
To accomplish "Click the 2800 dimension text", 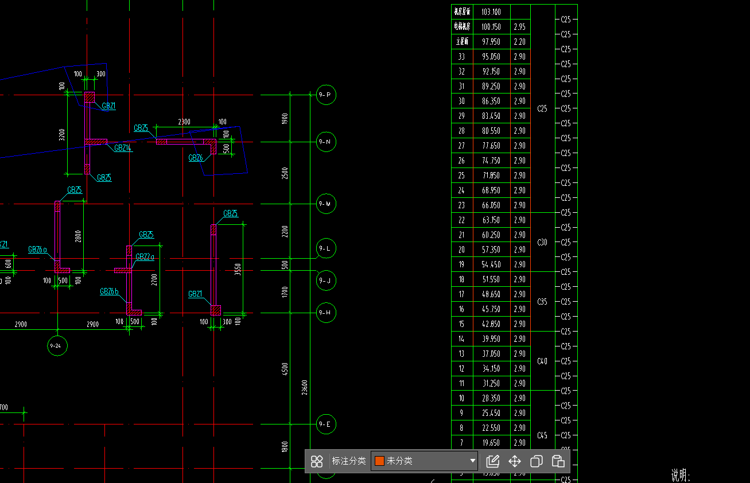I will click(78, 236).
